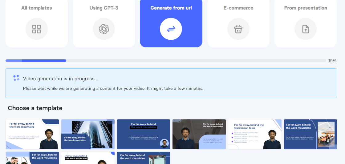Click the 'Please wait while we are generating' message
The height and width of the screenshot is (164, 345).
(x=113, y=89)
